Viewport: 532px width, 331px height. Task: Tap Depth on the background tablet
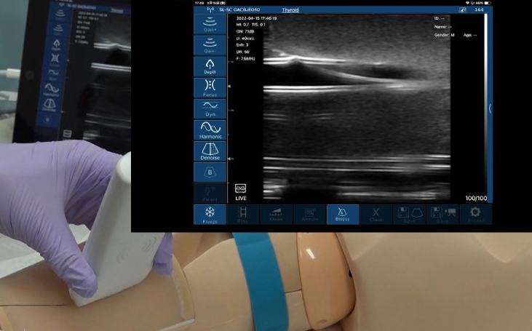[x=56, y=45]
